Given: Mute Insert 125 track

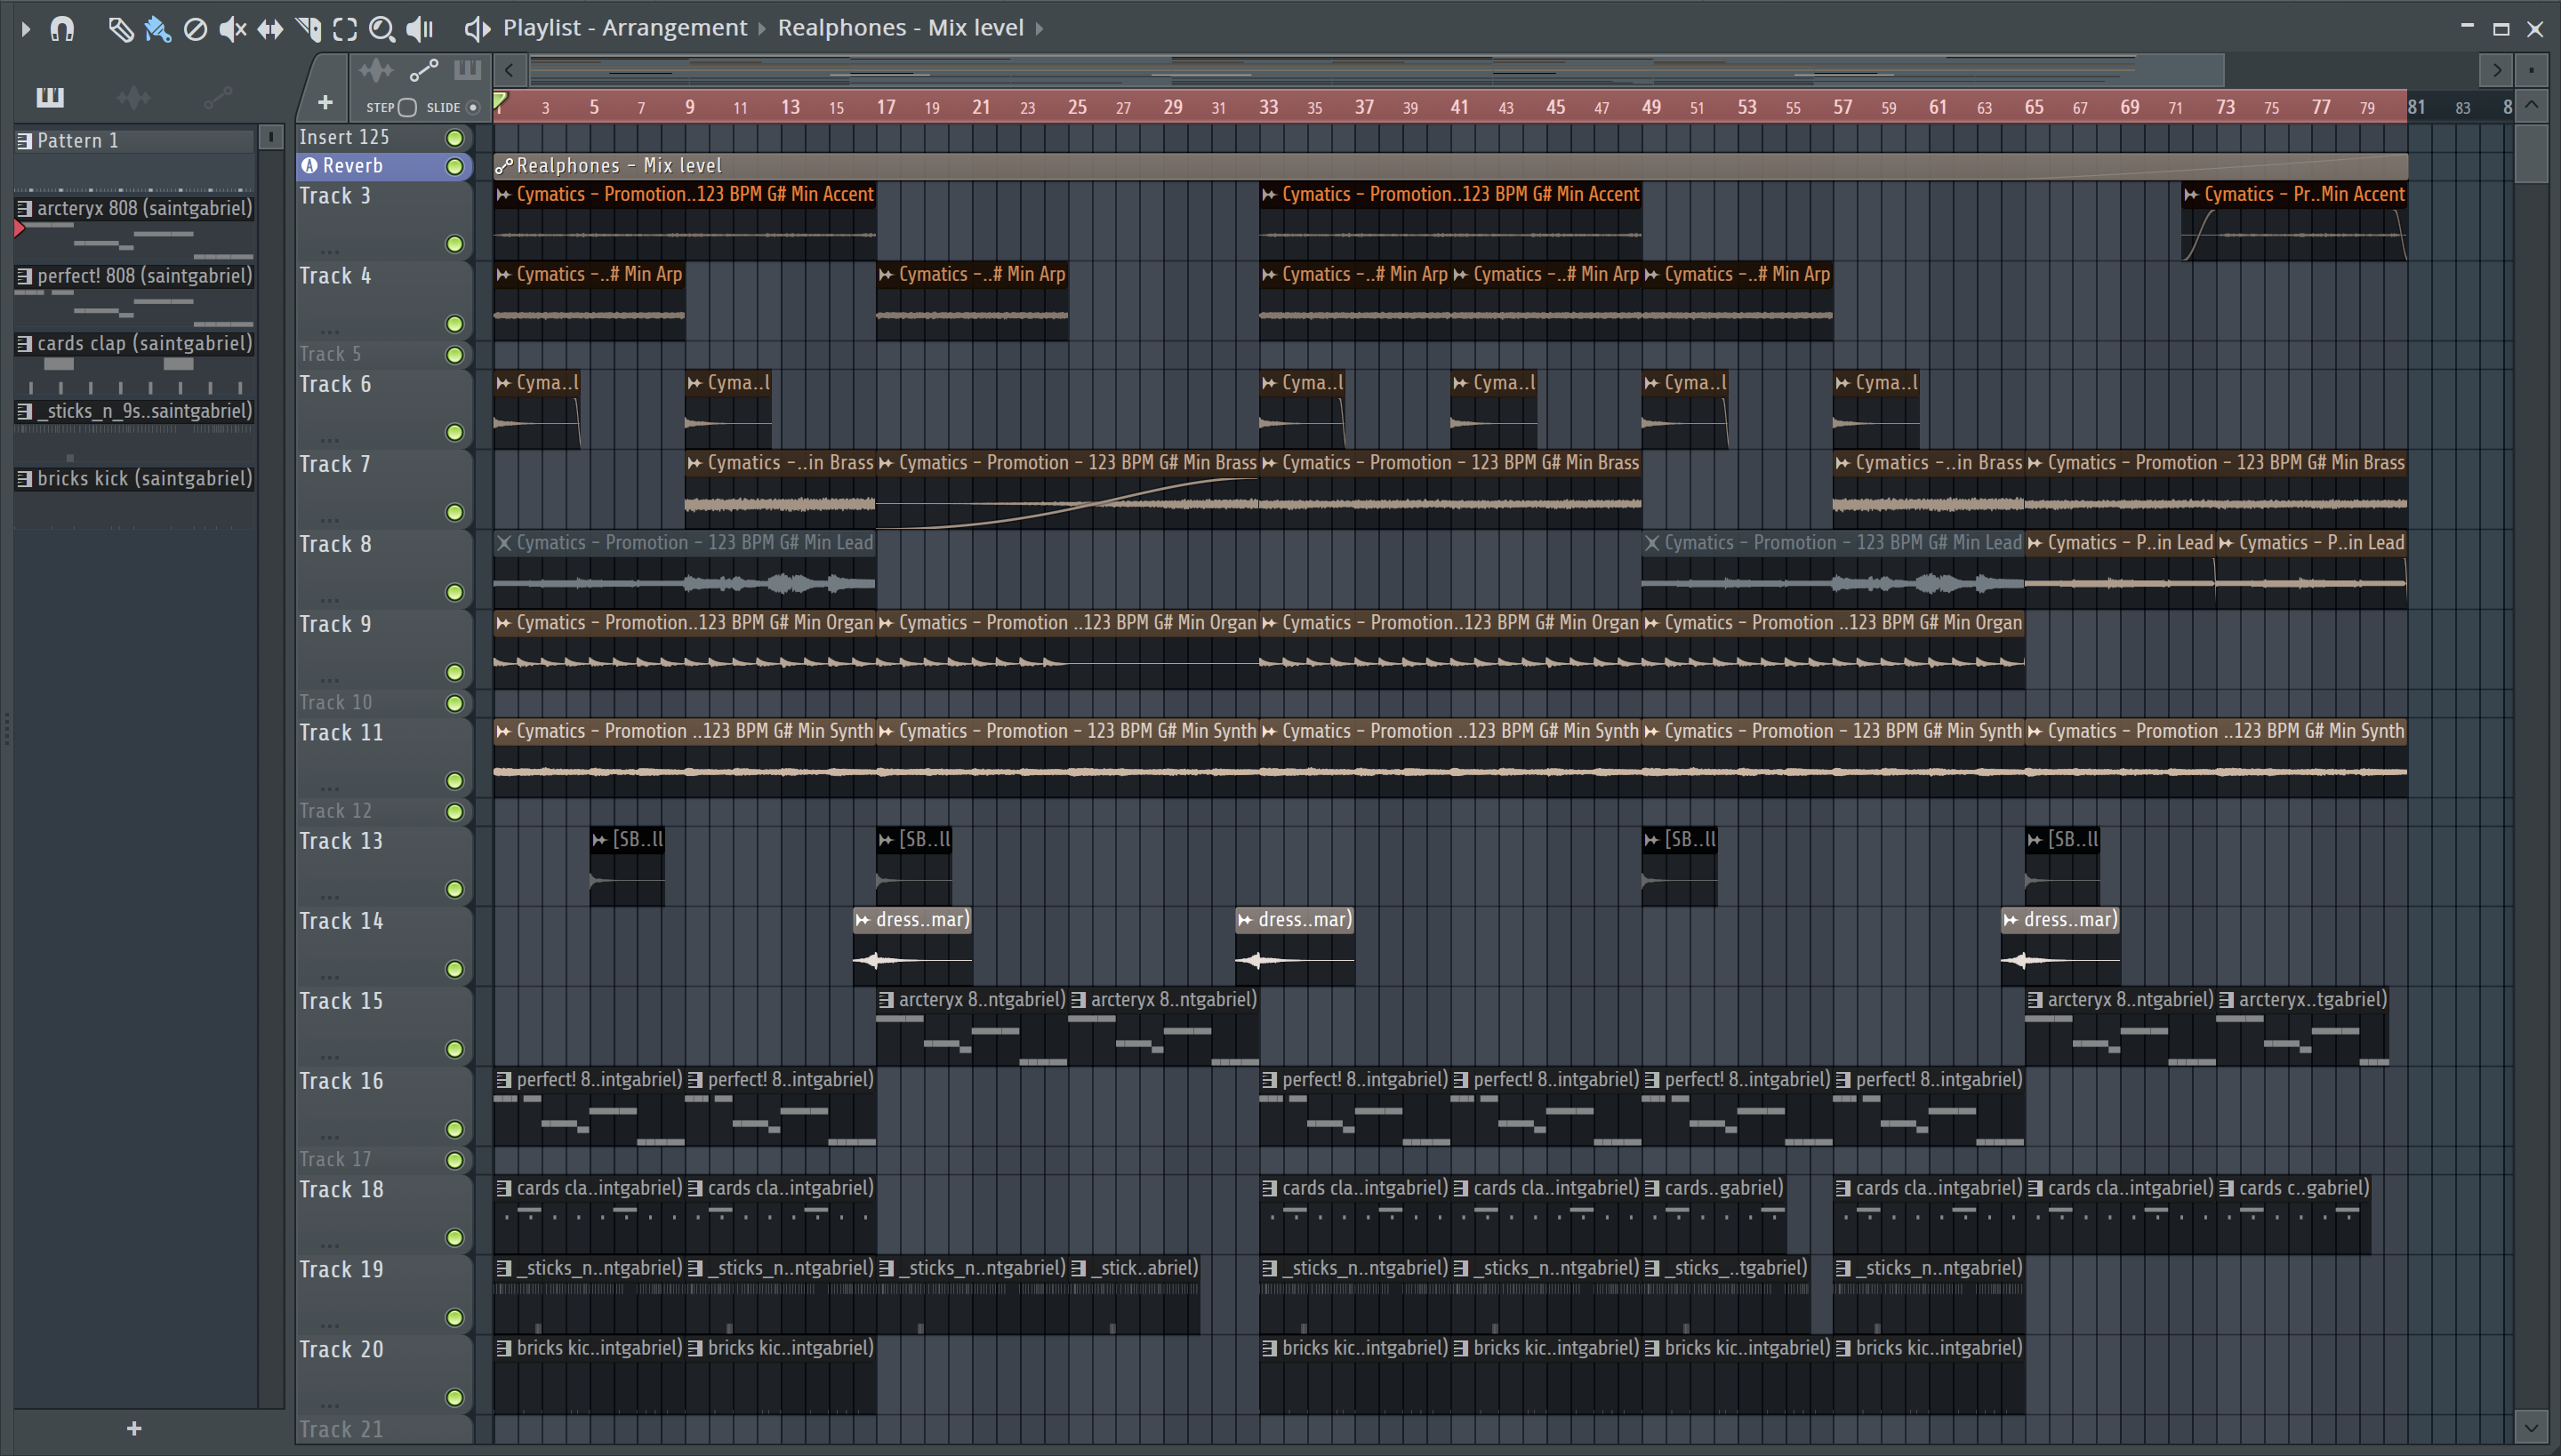Looking at the screenshot, I should (x=454, y=138).
